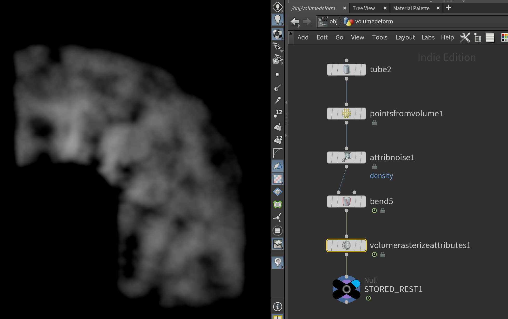
Task: Expand the menu bar collapse arrow
Action: pyautogui.click(x=291, y=34)
